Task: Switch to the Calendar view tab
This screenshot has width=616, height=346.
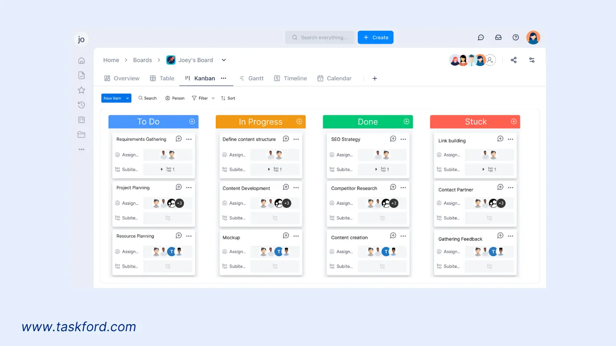Action: point(334,78)
